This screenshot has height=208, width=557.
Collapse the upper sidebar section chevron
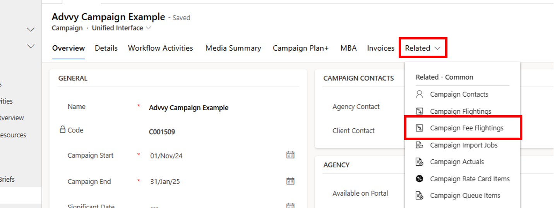tap(31, 30)
